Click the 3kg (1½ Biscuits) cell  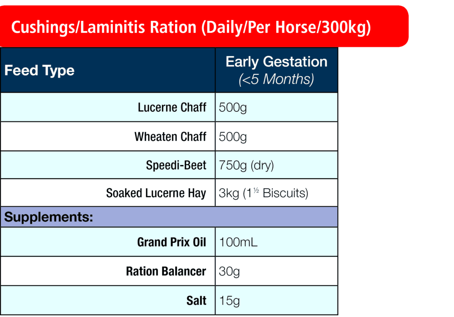263,193
